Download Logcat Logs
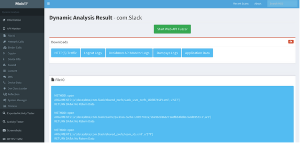The image size is (301, 144). pos(93,53)
